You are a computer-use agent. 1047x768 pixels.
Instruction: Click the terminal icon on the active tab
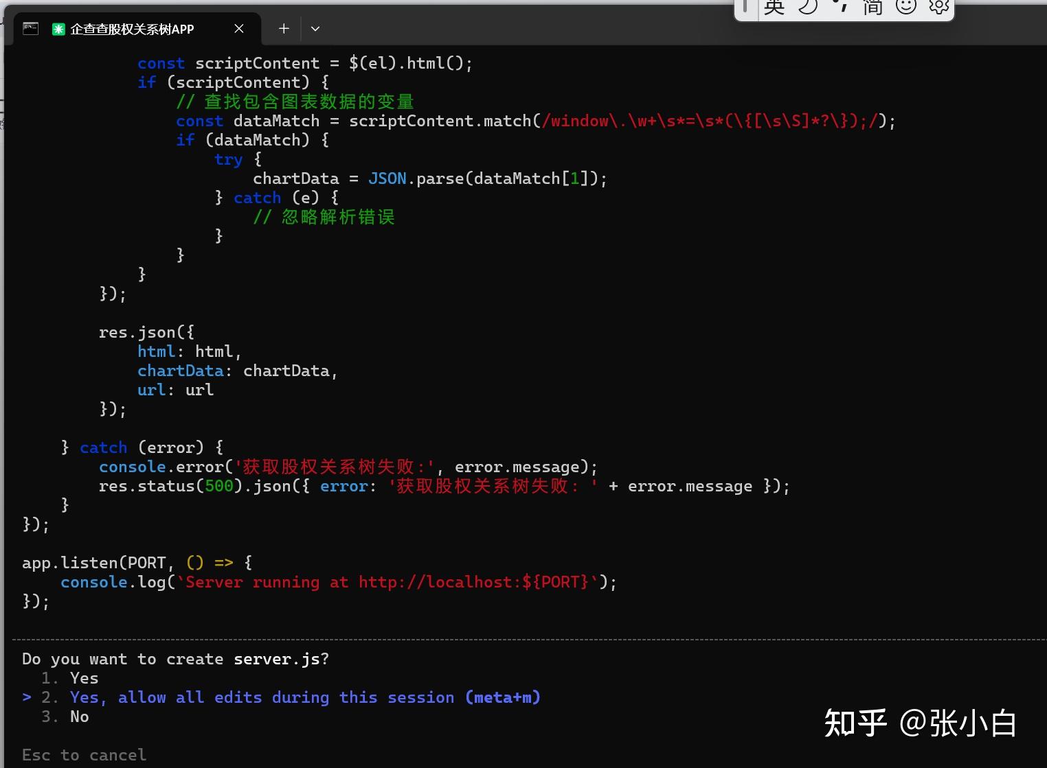click(30, 28)
